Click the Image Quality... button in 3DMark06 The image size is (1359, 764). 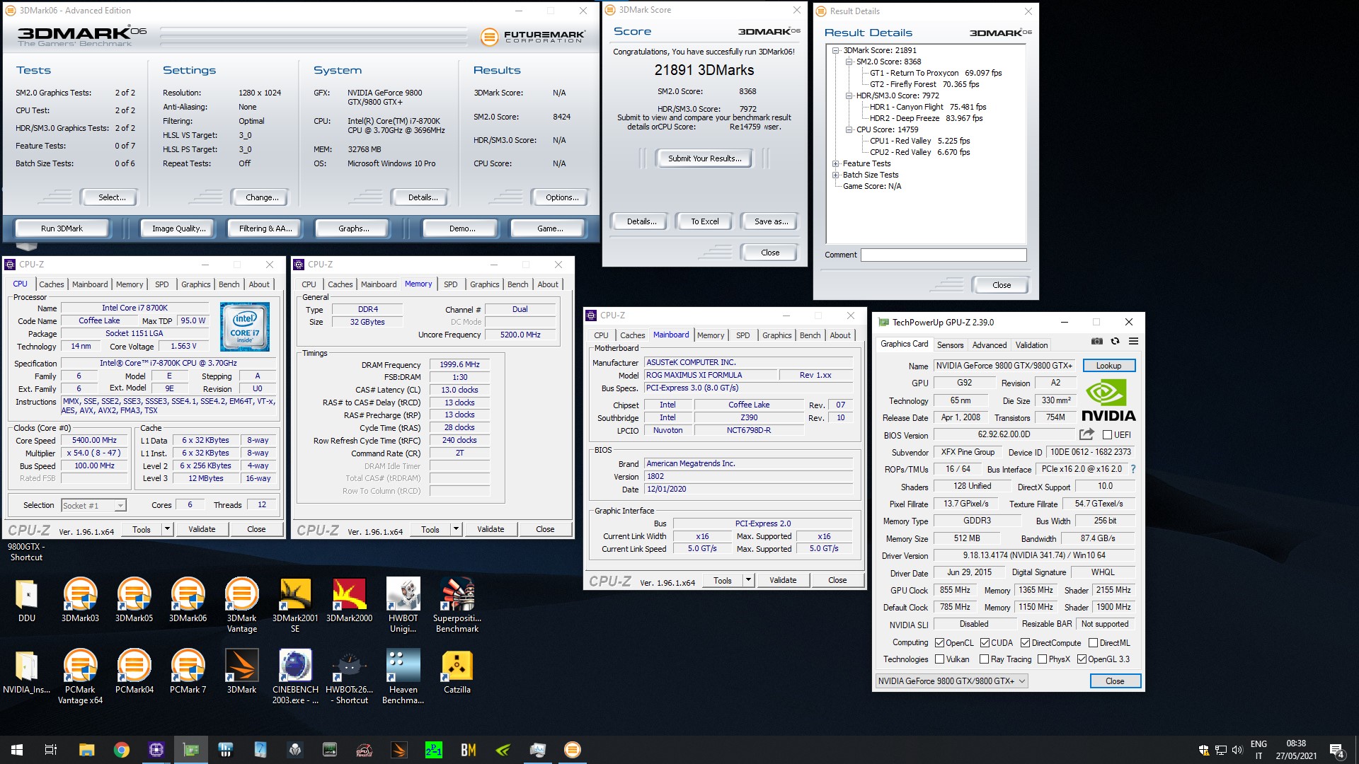(x=178, y=228)
